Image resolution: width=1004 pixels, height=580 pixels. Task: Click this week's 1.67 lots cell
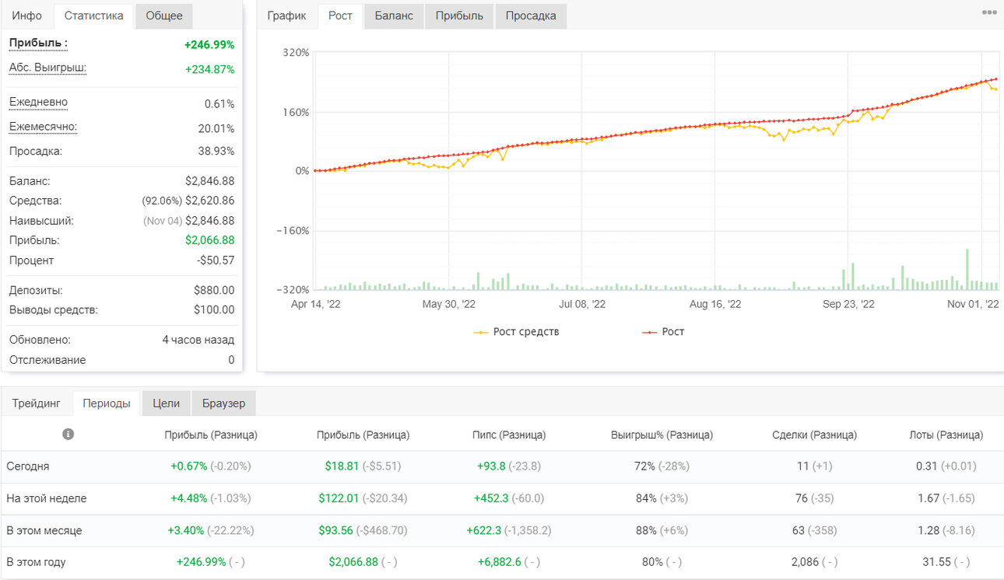929,498
